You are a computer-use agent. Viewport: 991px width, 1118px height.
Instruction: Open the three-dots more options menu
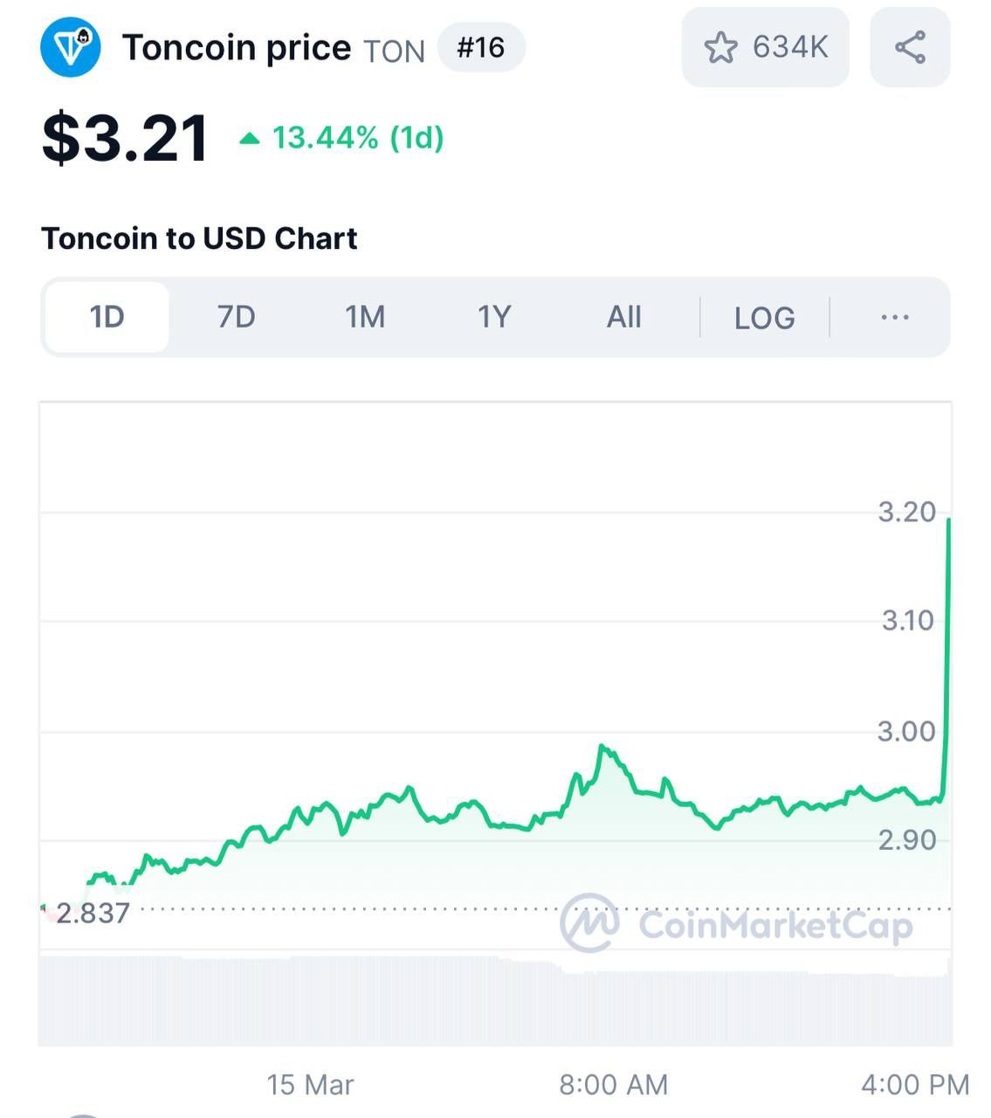click(x=895, y=317)
